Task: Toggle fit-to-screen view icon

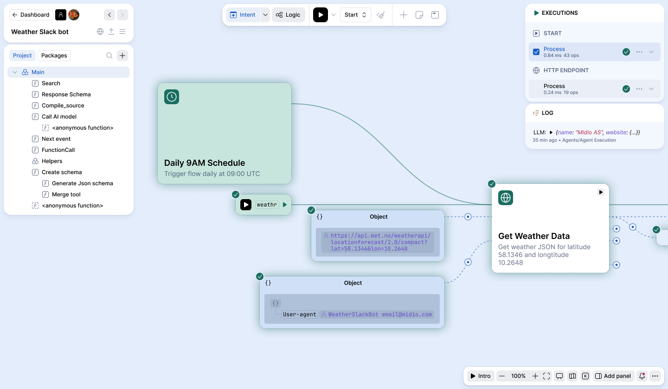Action: click(546, 376)
